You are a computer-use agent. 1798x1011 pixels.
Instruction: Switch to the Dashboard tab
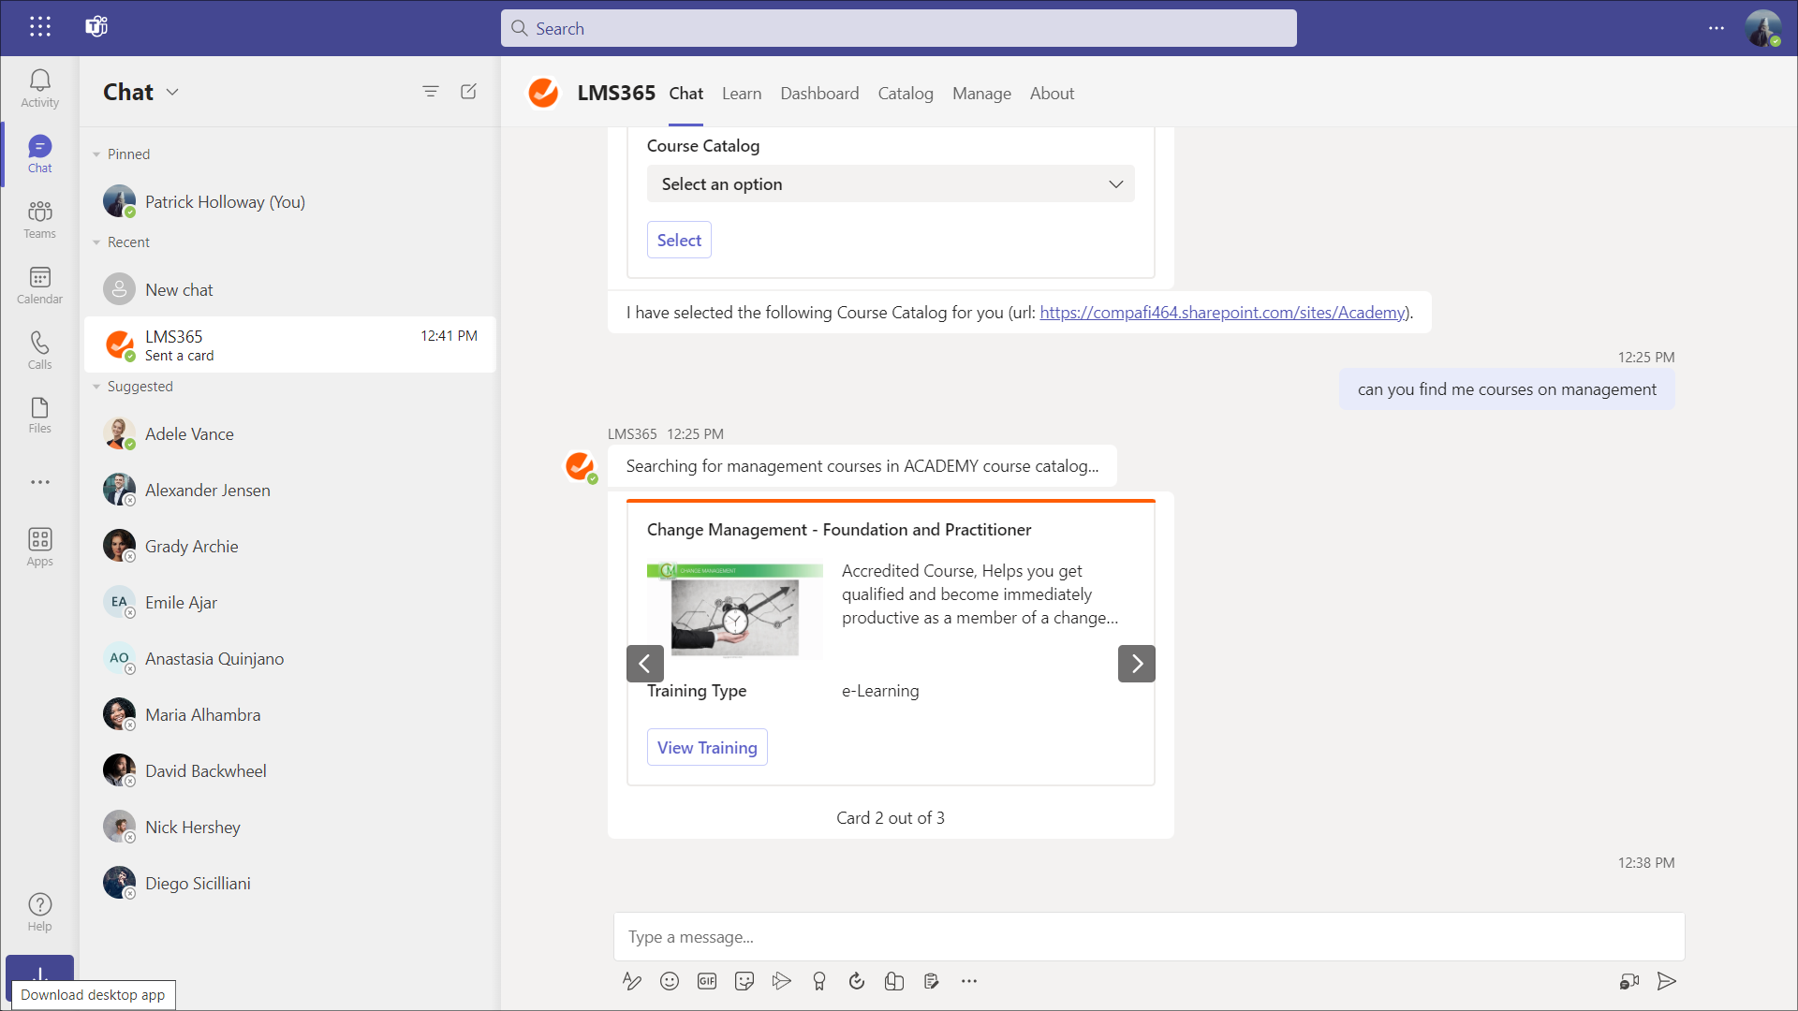point(818,94)
